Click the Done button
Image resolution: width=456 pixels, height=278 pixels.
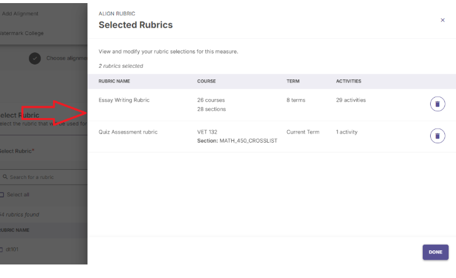coord(435,252)
